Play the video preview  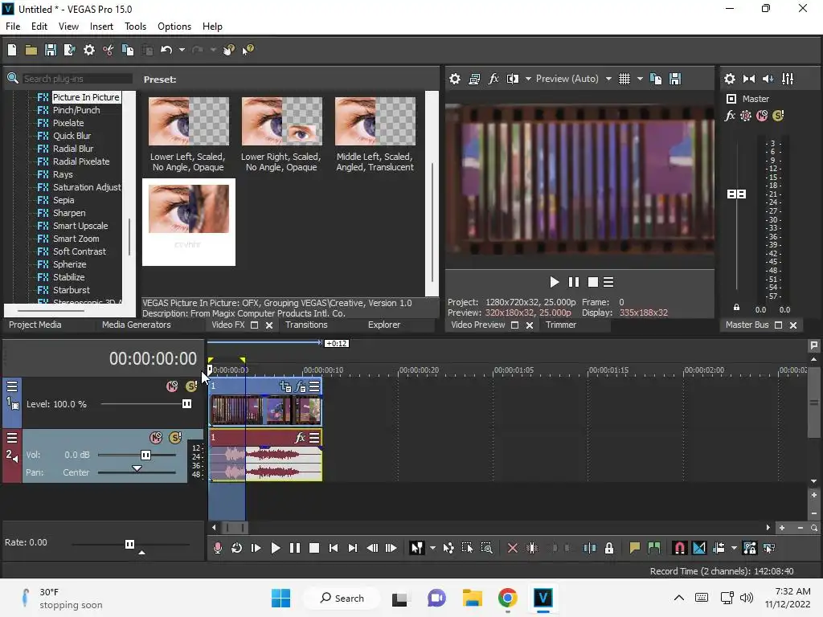pos(554,282)
